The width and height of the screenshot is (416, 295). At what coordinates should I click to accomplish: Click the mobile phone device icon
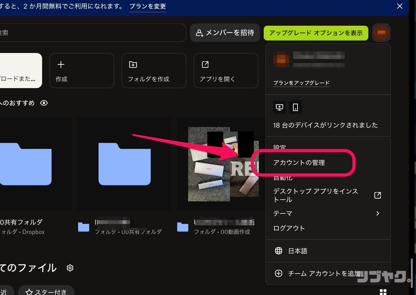coord(295,107)
